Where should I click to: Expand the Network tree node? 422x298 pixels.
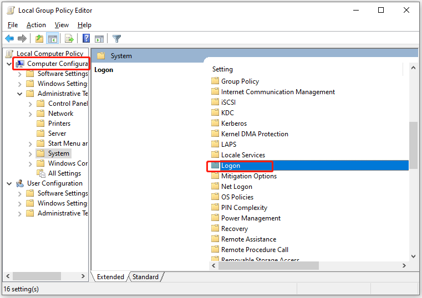click(x=30, y=114)
